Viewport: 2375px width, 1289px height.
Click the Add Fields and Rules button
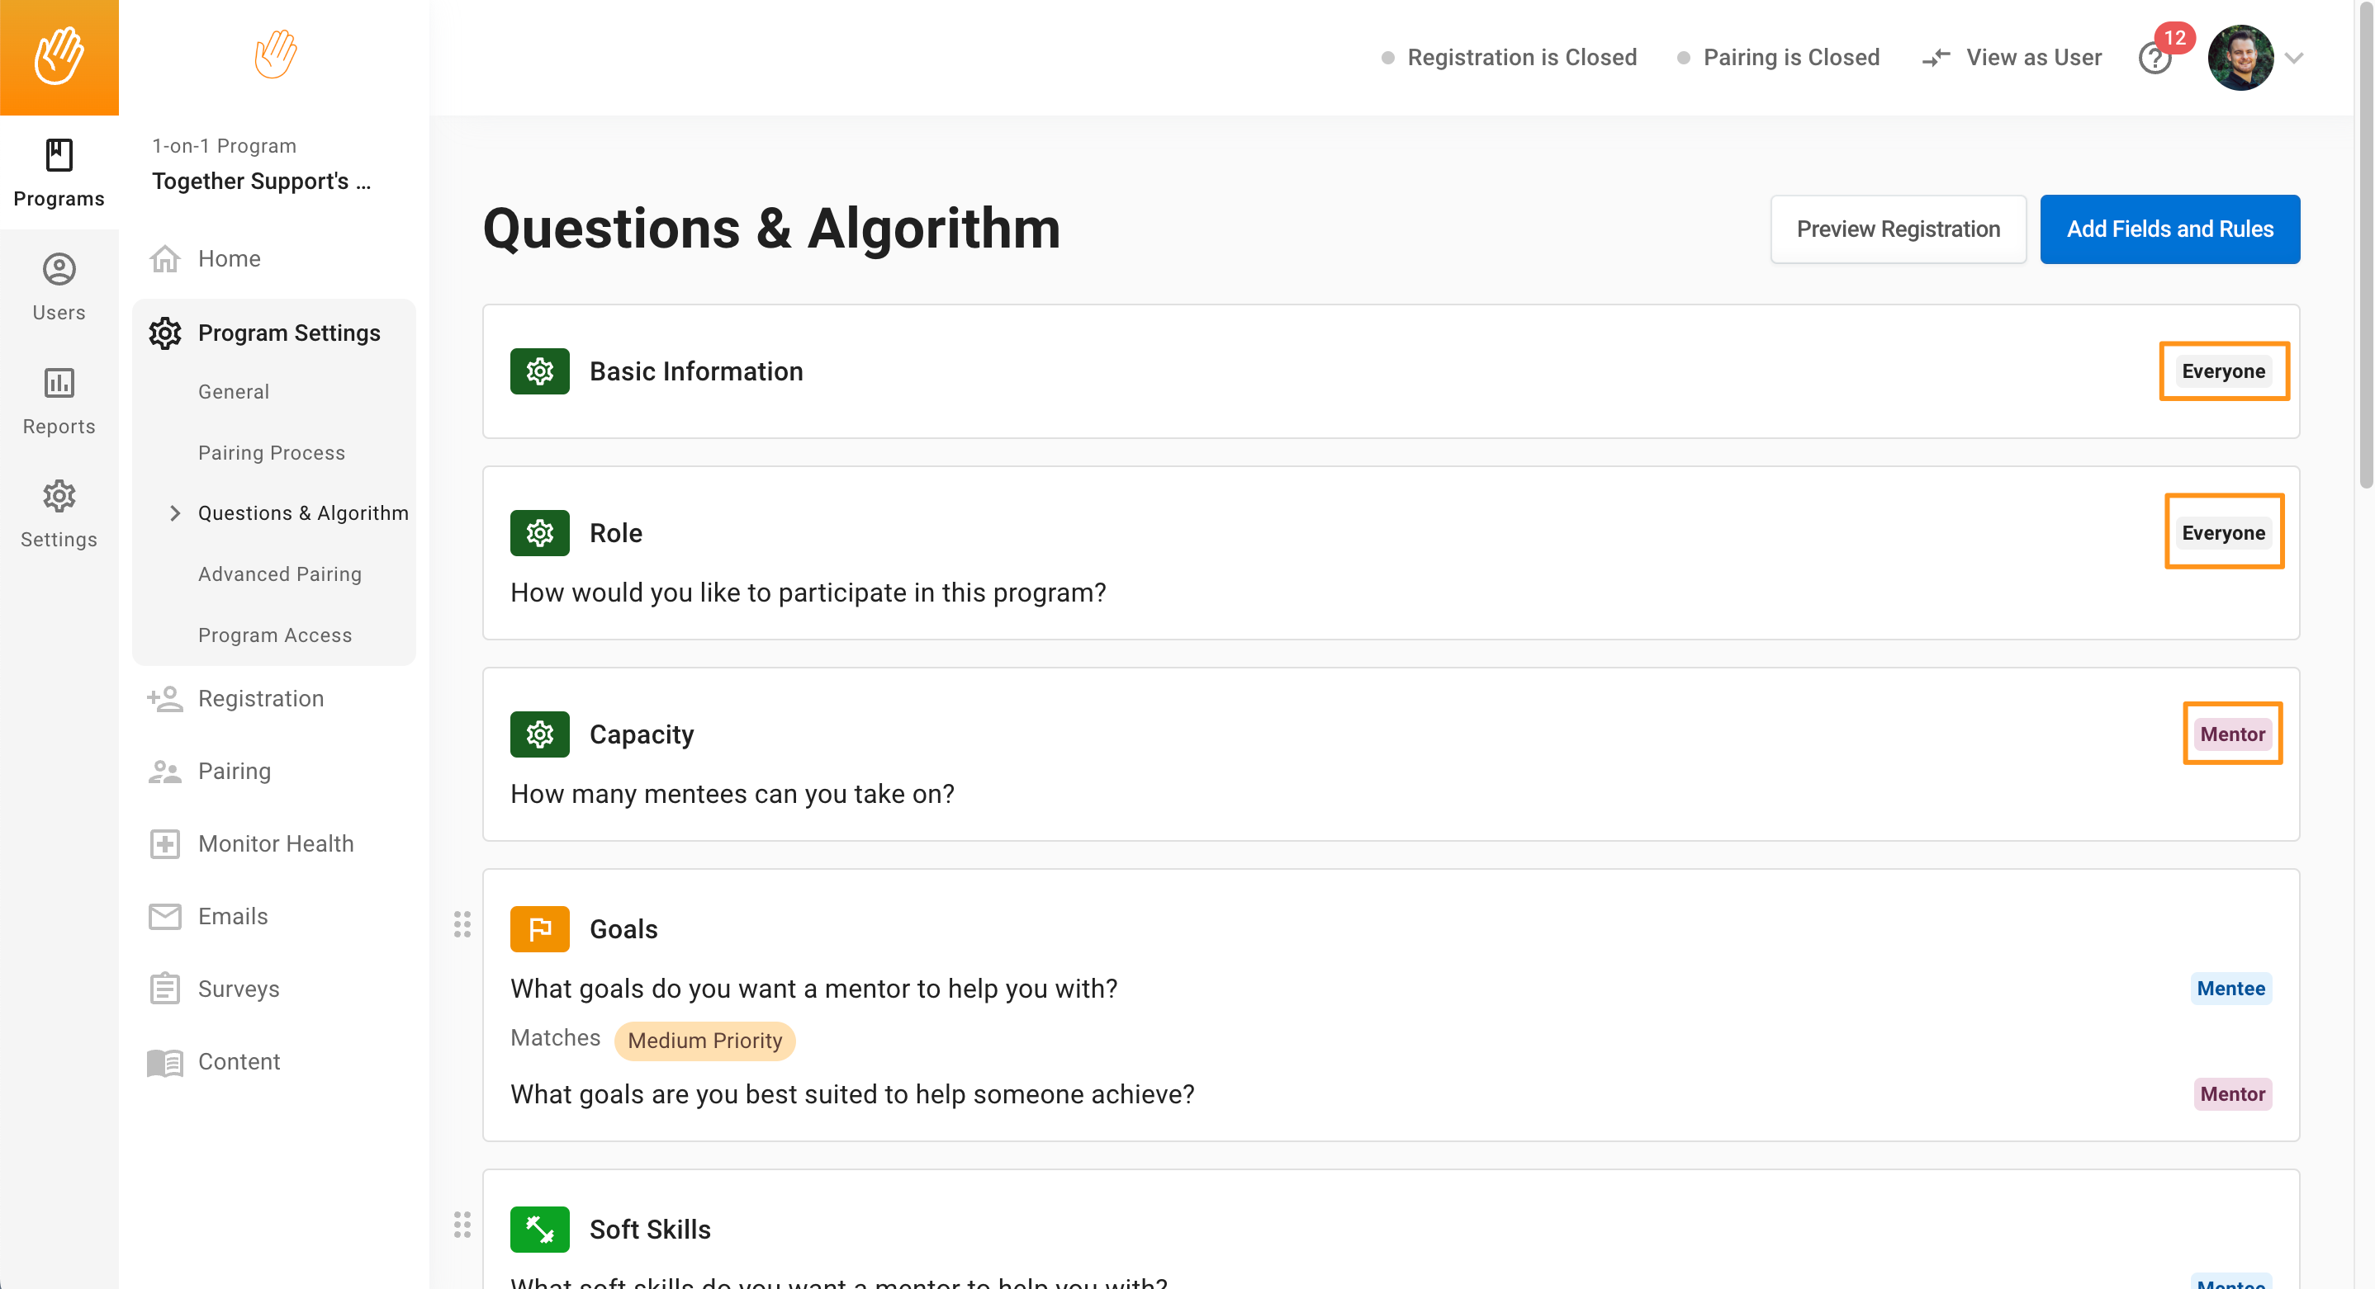point(2169,229)
